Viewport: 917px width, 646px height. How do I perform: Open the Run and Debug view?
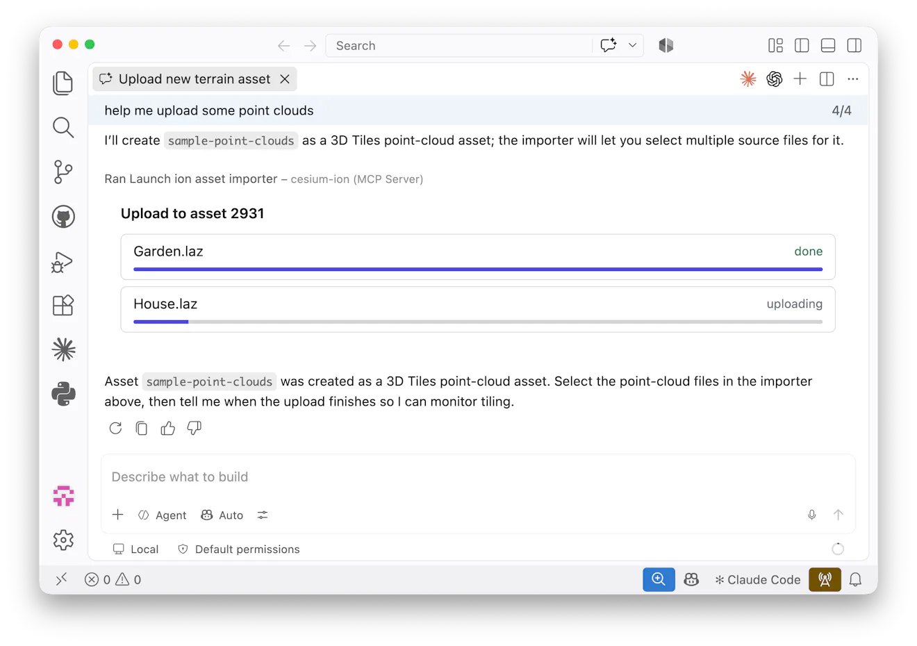click(x=63, y=262)
